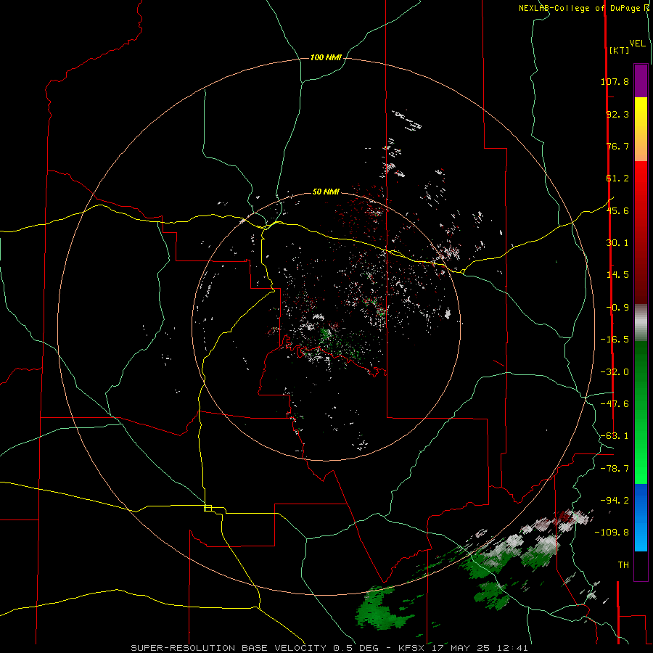Click the [KT] units label
The image size is (653, 653).
[x=620, y=50]
